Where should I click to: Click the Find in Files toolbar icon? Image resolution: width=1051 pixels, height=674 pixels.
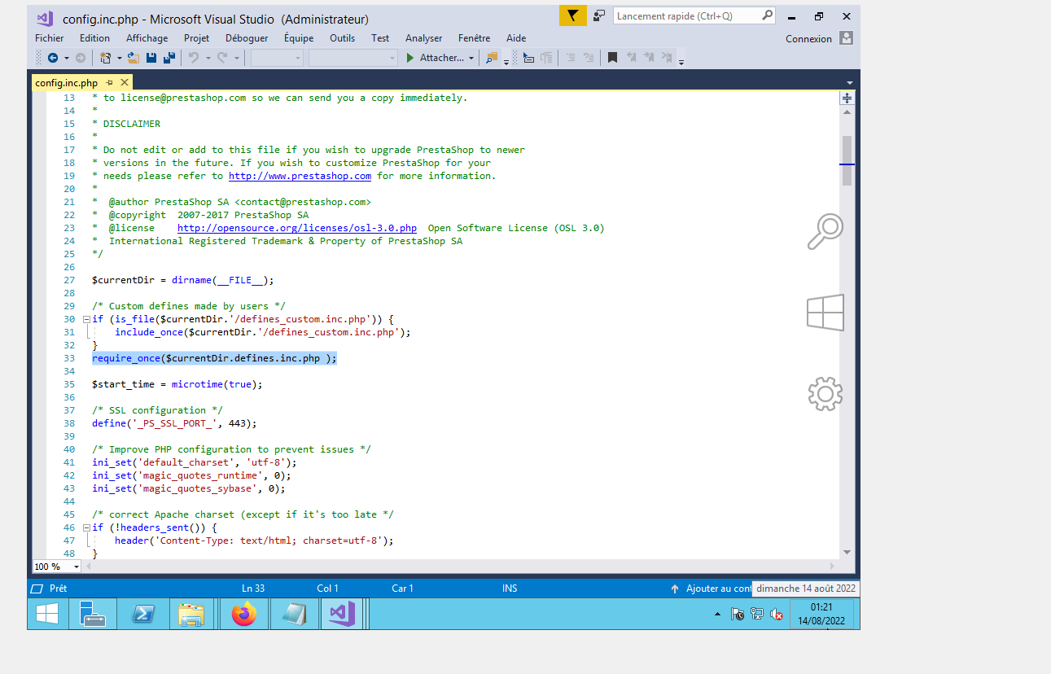(492, 58)
